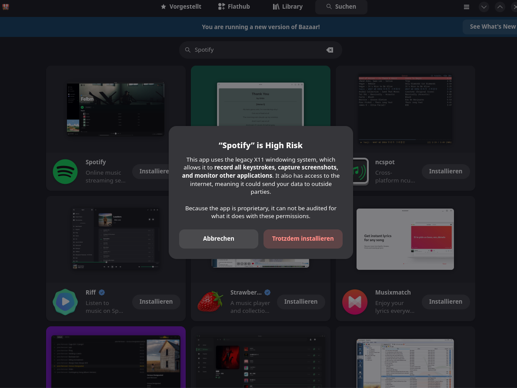Click the ncspot app icon
The height and width of the screenshot is (388, 517).
point(360,172)
